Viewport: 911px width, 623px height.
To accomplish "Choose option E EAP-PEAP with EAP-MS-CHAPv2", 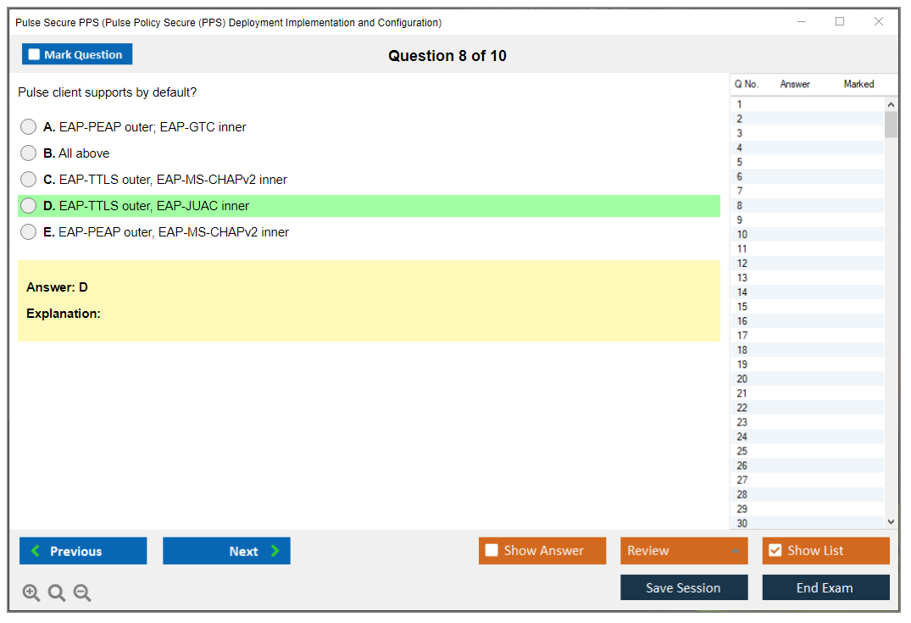I will coord(29,232).
